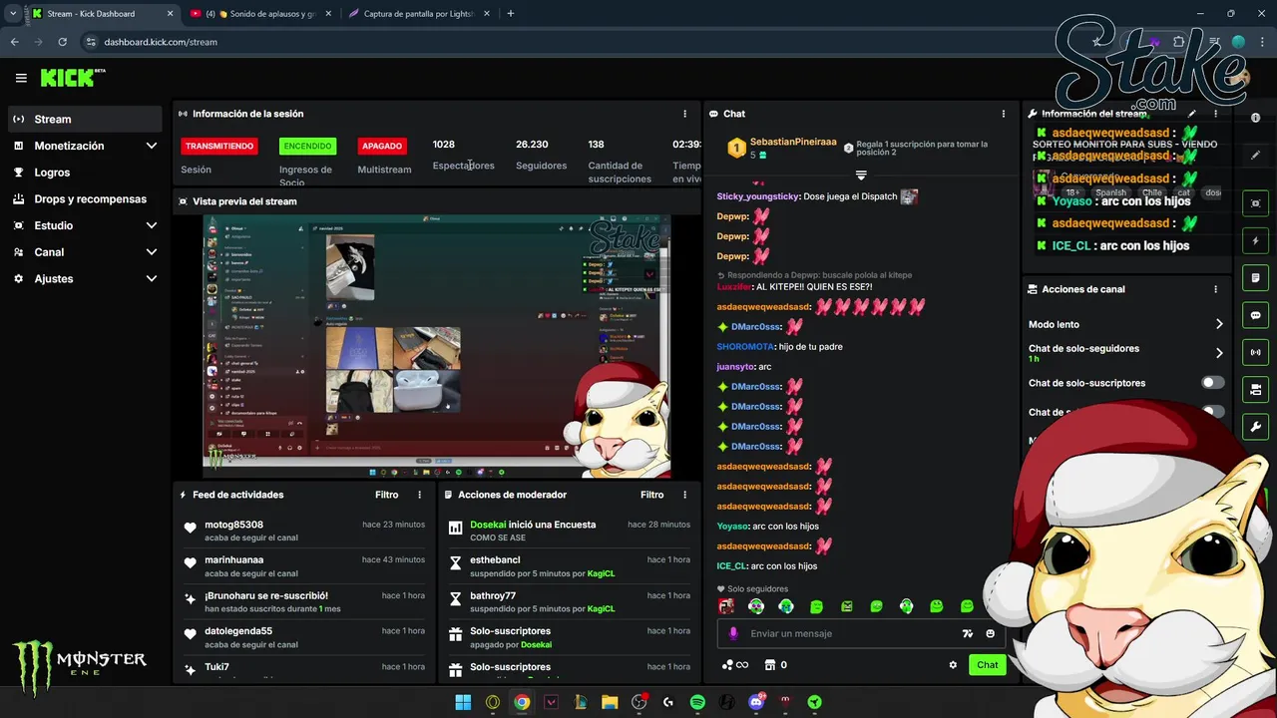Screen dimensions: 1277x718
Task: Open Chat de solo-seguidores options chevron
Action: tap(1218, 353)
